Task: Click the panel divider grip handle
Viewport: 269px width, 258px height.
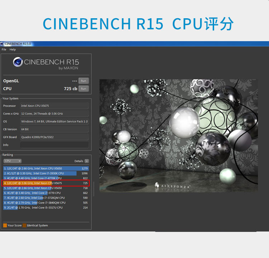Action: [x=94, y=189]
